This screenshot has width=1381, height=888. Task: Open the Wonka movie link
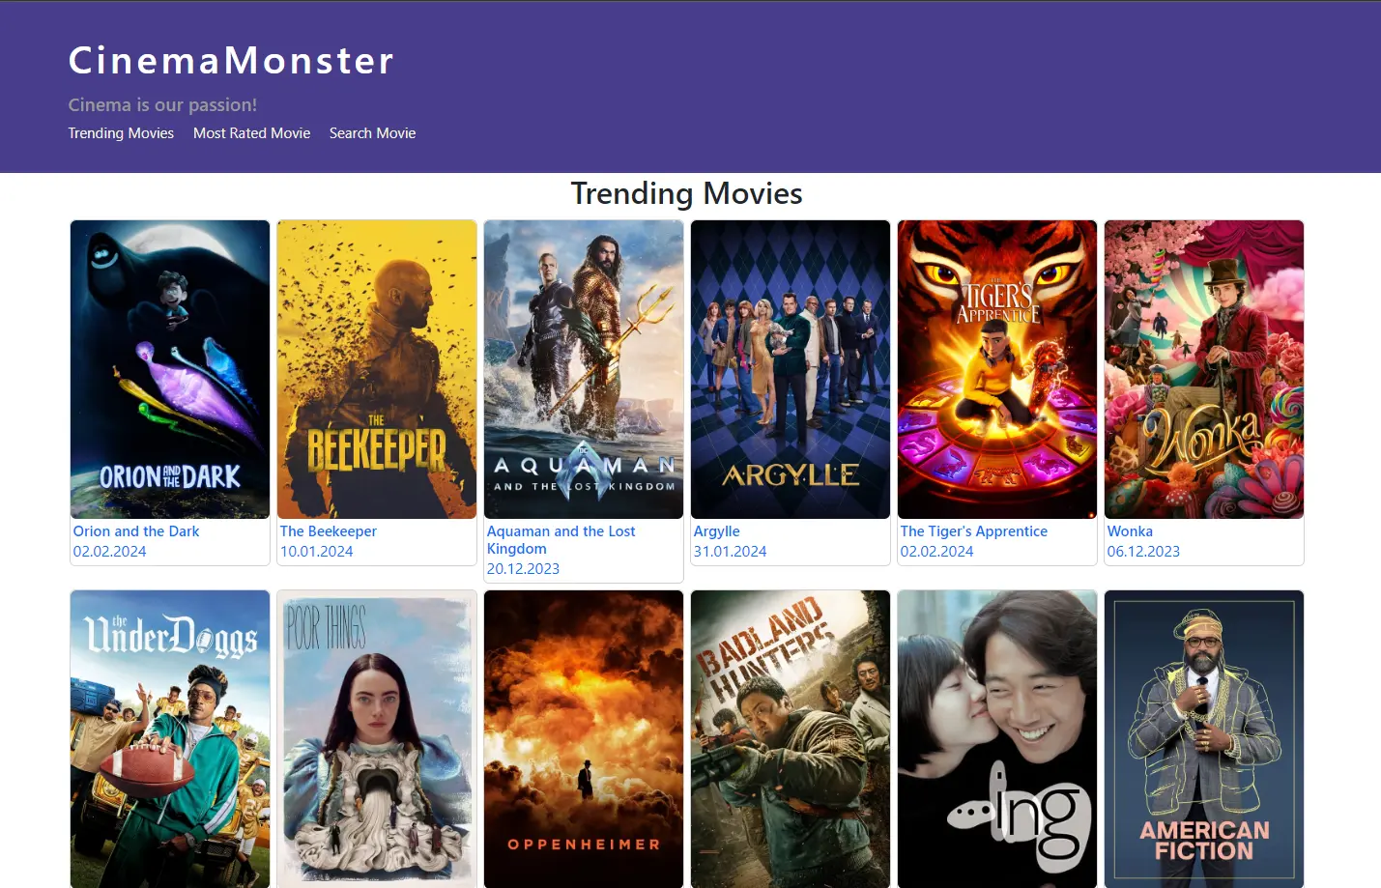pyautogui.click(x=1130, y=530)
